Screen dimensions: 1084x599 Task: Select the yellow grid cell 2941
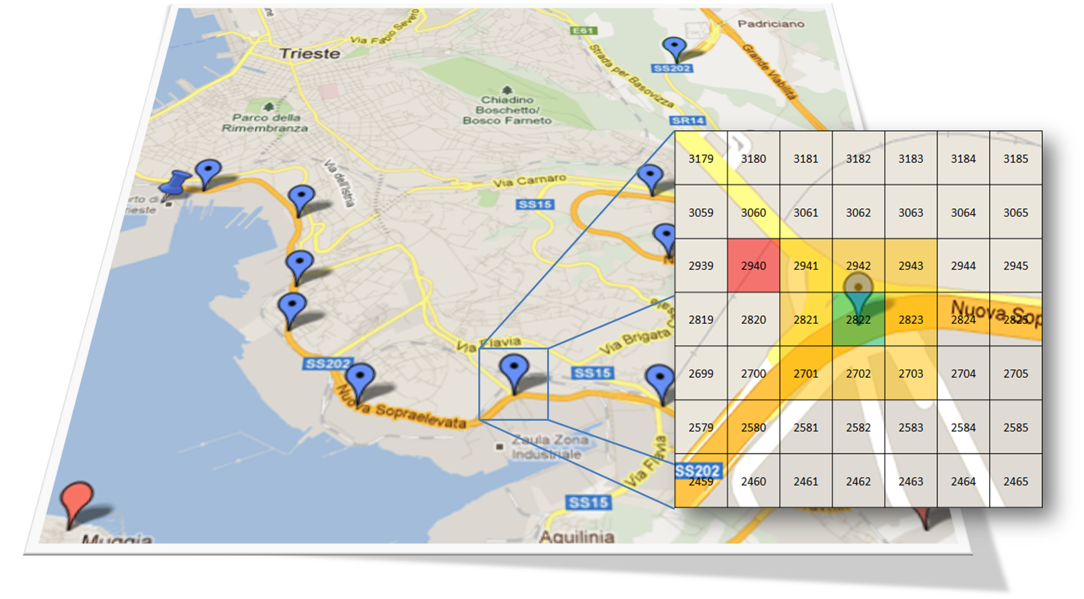806,266
